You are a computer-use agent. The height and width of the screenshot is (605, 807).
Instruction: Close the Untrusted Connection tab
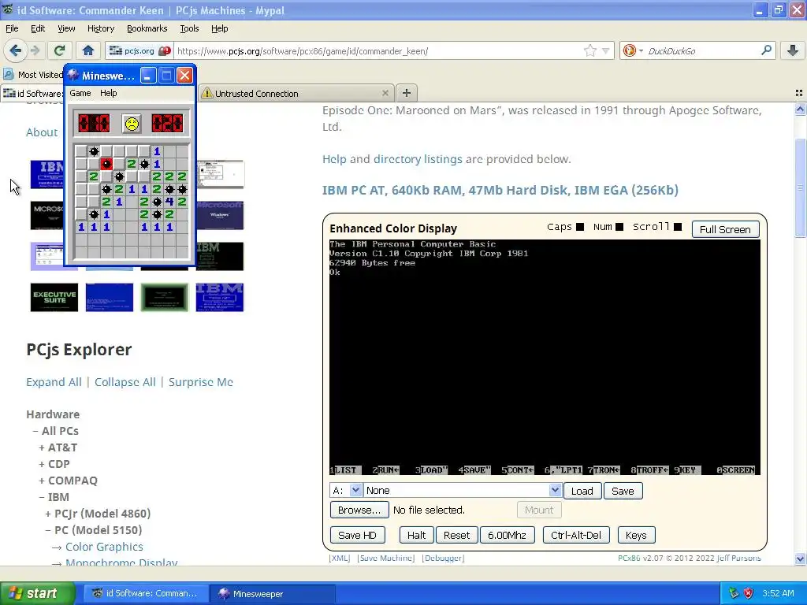click(x=385, y=93)
